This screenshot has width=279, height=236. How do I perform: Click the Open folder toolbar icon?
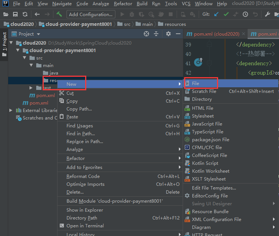6,14
